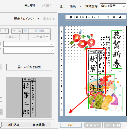Open the lower color combo box
127x129 pixels.
point(29,51)
